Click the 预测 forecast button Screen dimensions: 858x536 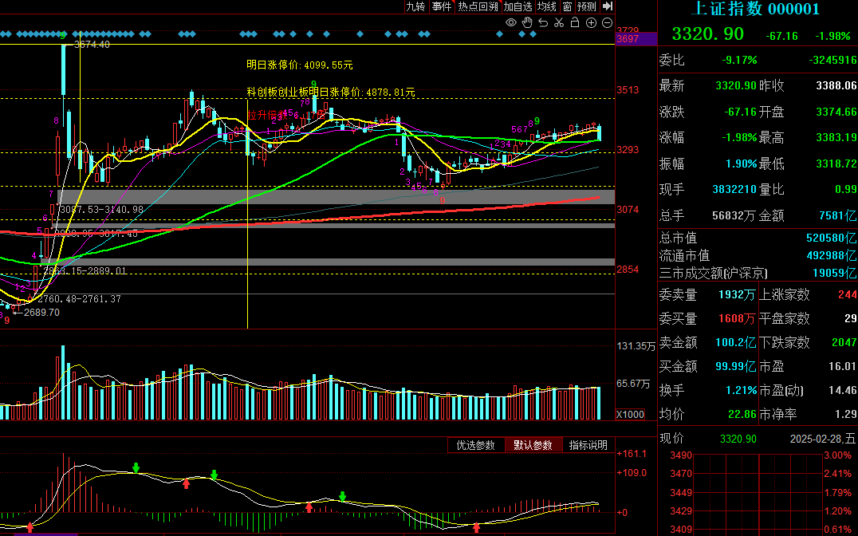[587, 6]
